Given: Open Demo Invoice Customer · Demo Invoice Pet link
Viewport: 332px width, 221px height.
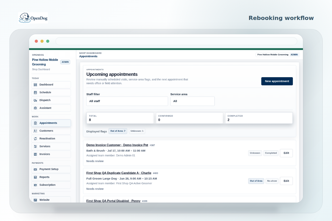Looking at the screenshot, I should click(117, 145).
